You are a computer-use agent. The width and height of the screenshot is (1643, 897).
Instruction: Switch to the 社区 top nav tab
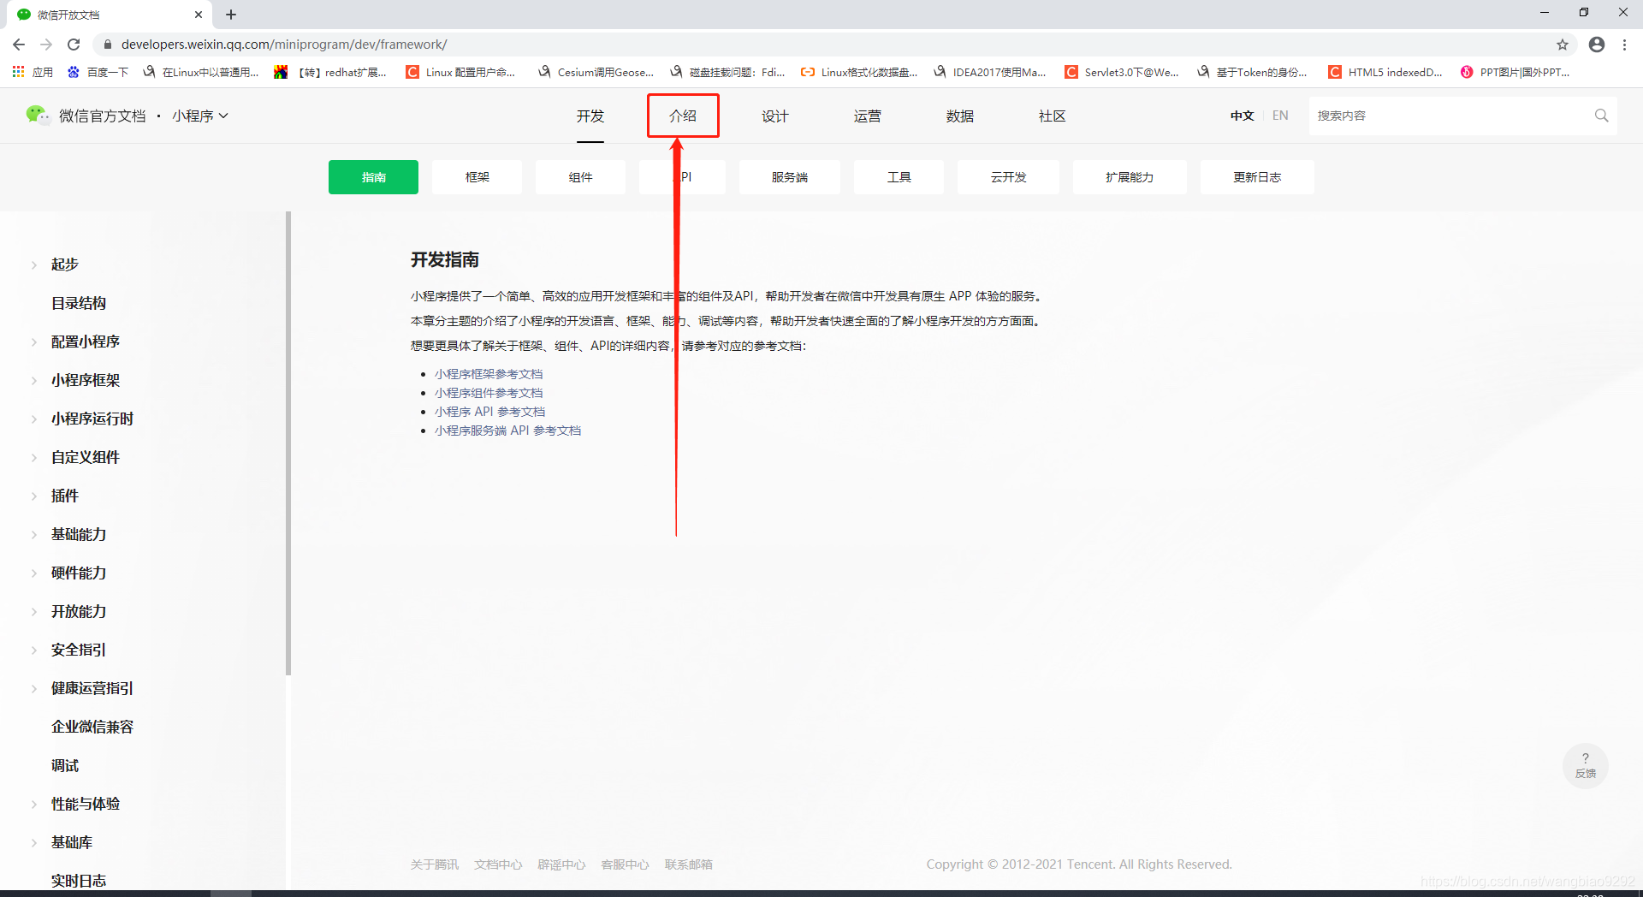coord(1052,116)
